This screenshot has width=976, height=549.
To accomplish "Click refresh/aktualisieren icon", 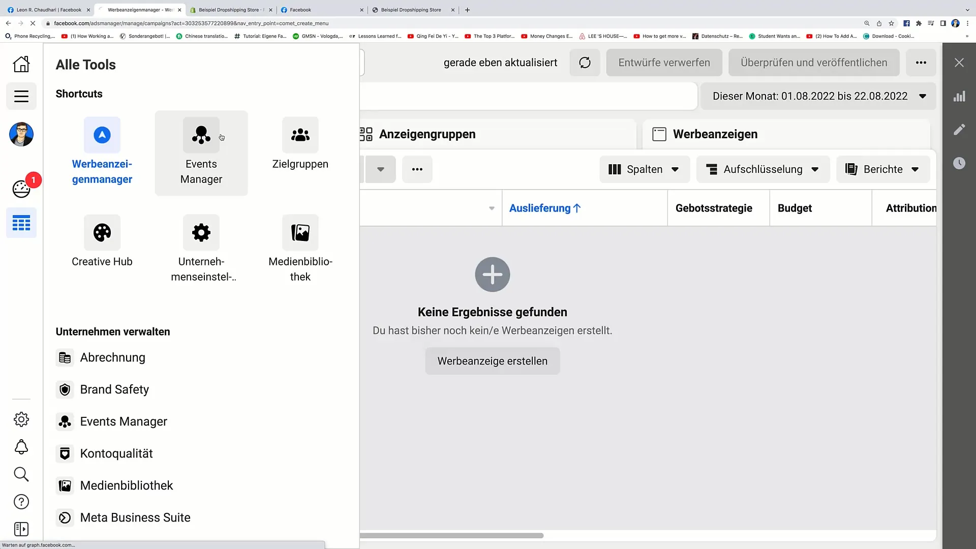I will pos(585,63).
